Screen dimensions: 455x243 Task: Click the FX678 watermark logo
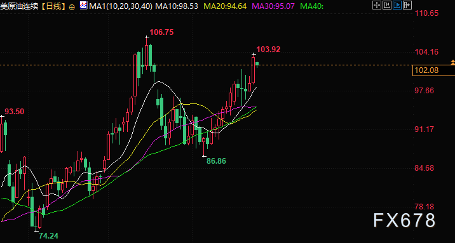(x=404, y=220)
